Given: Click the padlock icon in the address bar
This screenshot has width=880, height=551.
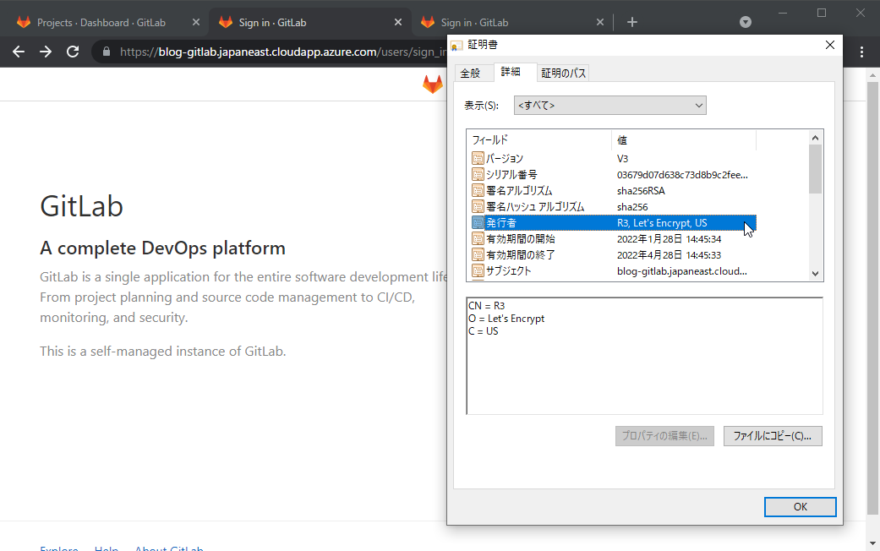Looking at the screenshot, I should point(107,52).
